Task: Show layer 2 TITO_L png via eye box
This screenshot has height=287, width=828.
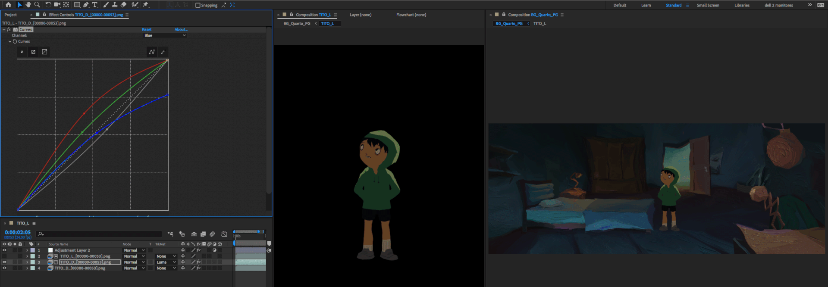Action: 4,256
